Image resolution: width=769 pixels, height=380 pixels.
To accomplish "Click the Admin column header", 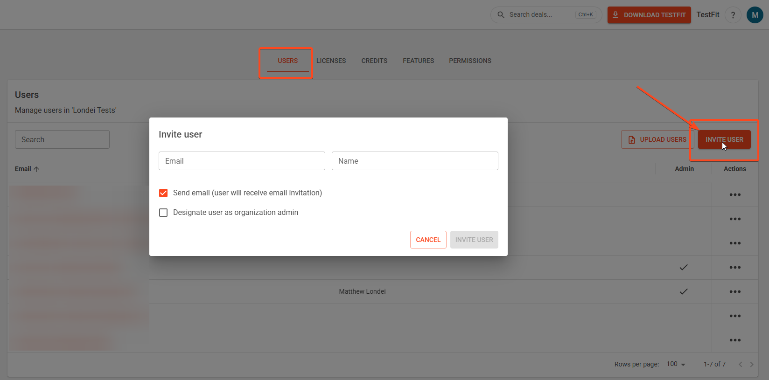I will click(x=684, y=169).
